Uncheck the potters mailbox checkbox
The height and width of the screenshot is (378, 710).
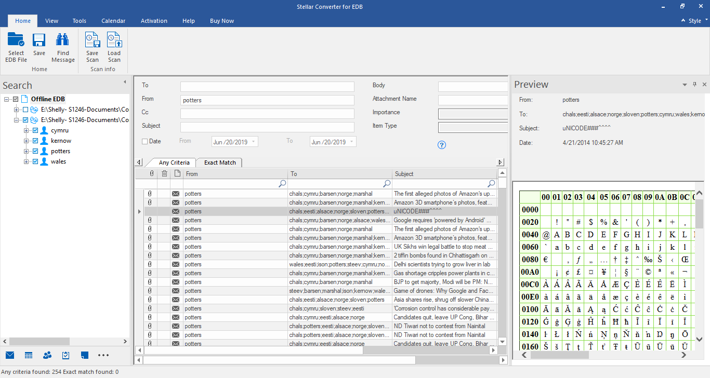(35, 151)
